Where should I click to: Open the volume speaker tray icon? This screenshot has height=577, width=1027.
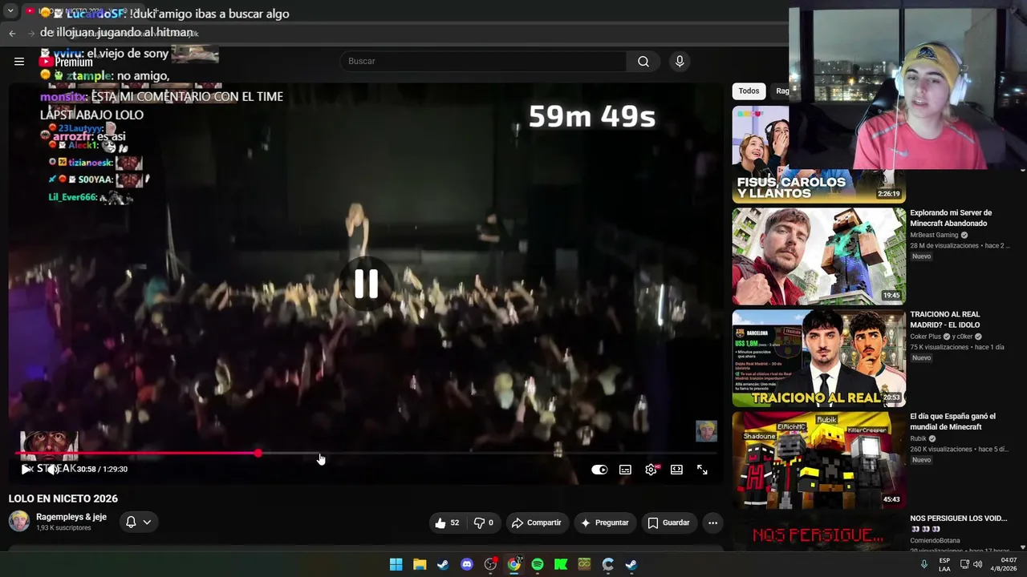click(977, 564)
